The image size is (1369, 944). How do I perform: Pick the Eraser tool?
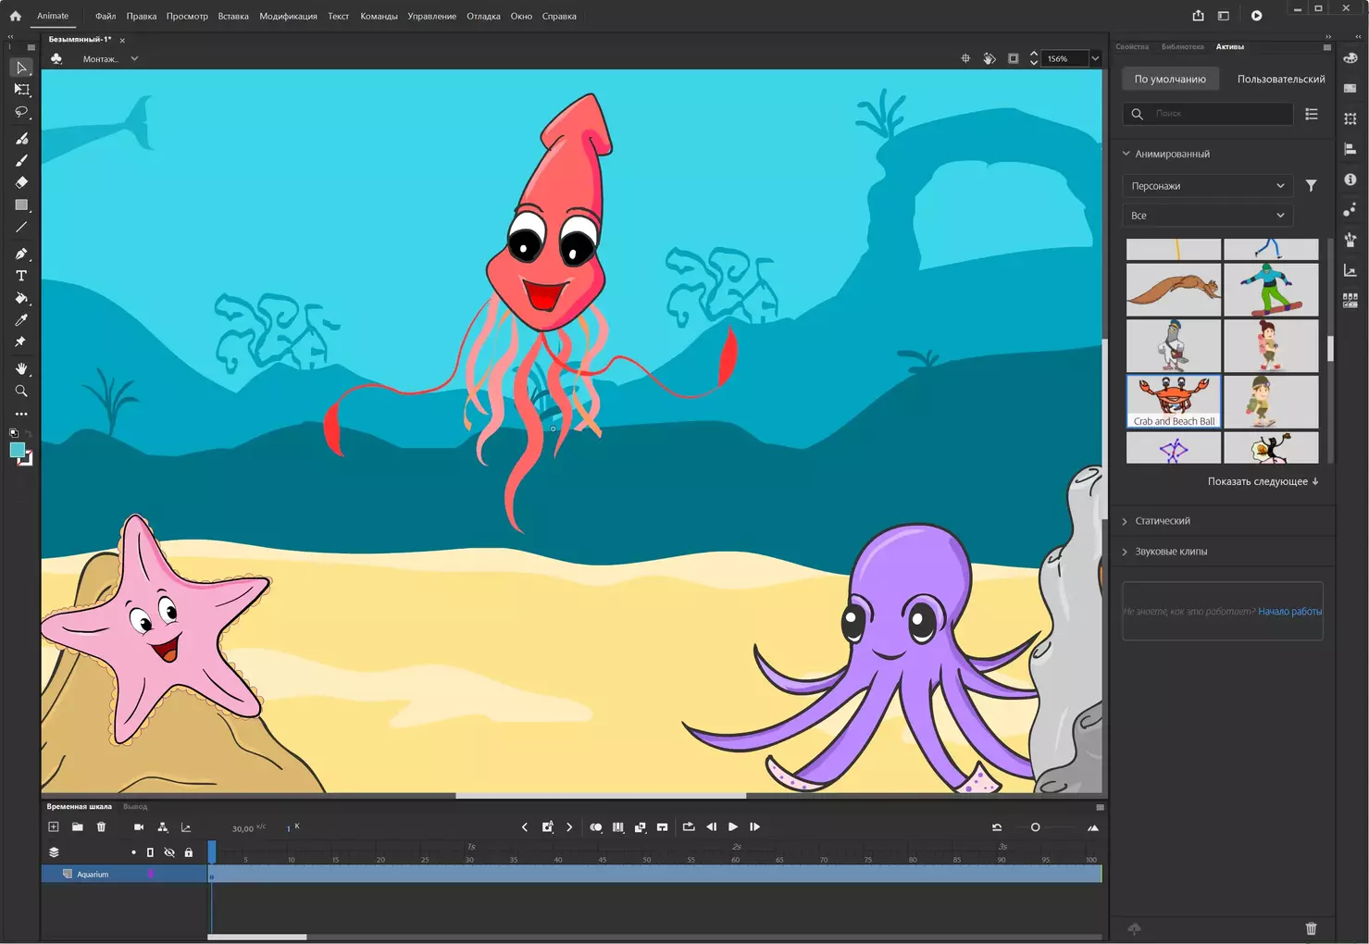click(21, 182)
